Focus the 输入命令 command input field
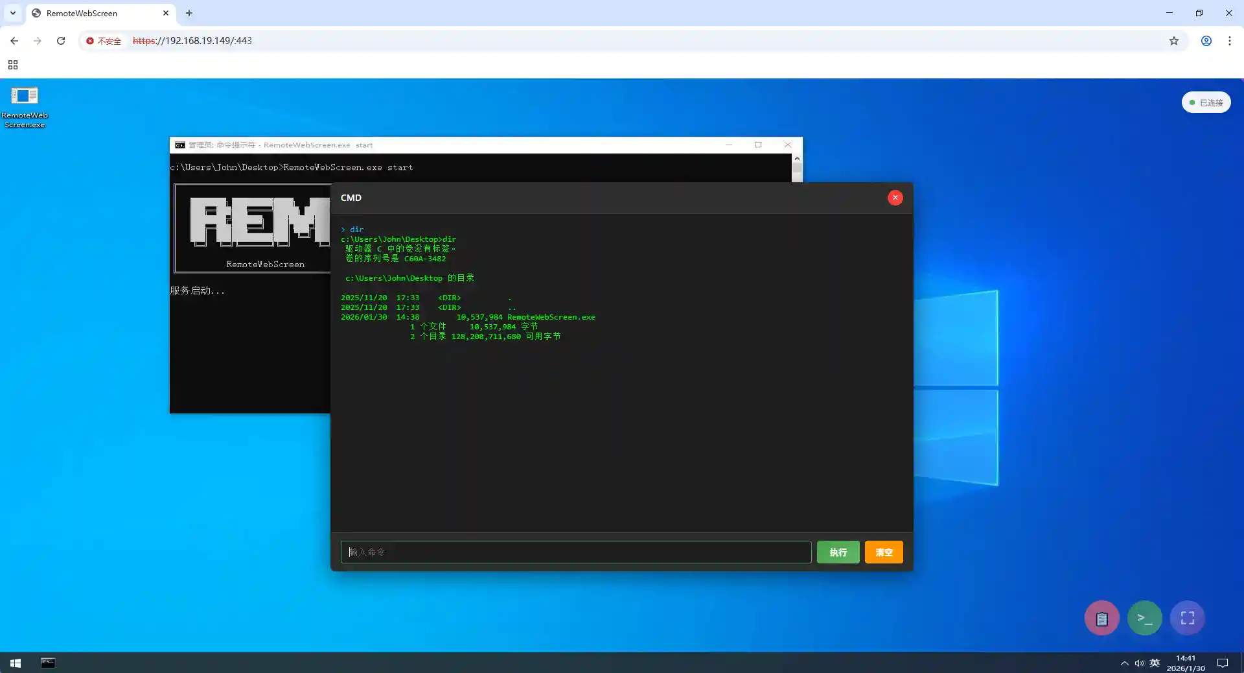 [576, 552]
